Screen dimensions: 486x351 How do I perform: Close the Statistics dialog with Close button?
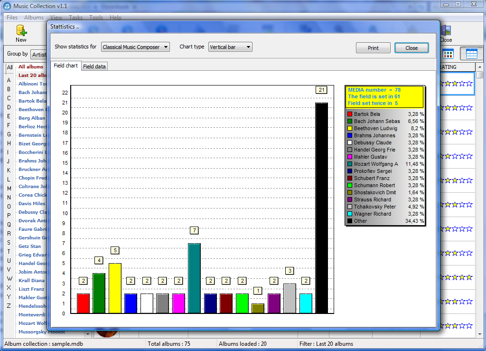411,48
